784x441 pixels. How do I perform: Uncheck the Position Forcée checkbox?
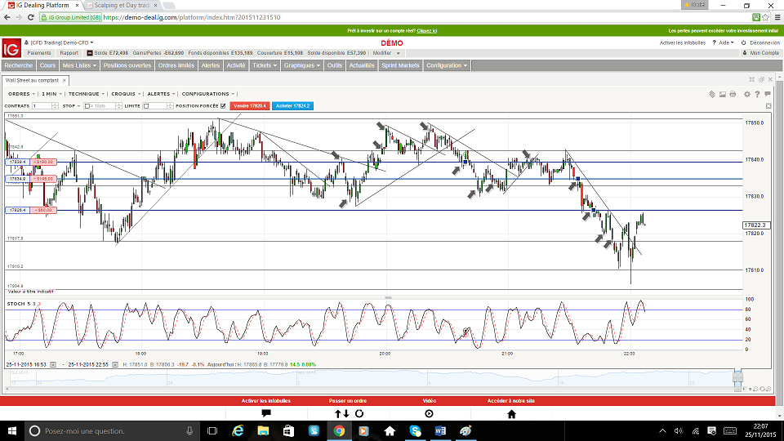click(222, 106)
